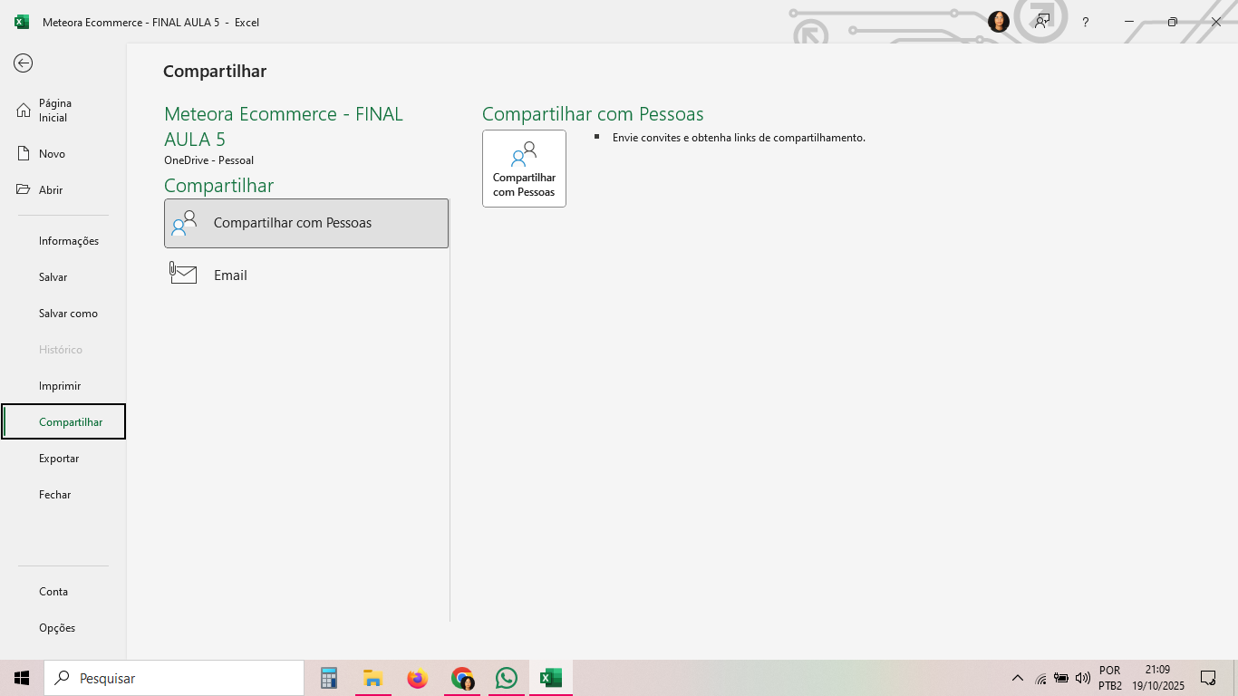Click the large Compartilhar com Pessoas button
The width and height of the screenshot is (1238, 696).
pos(524,169)
